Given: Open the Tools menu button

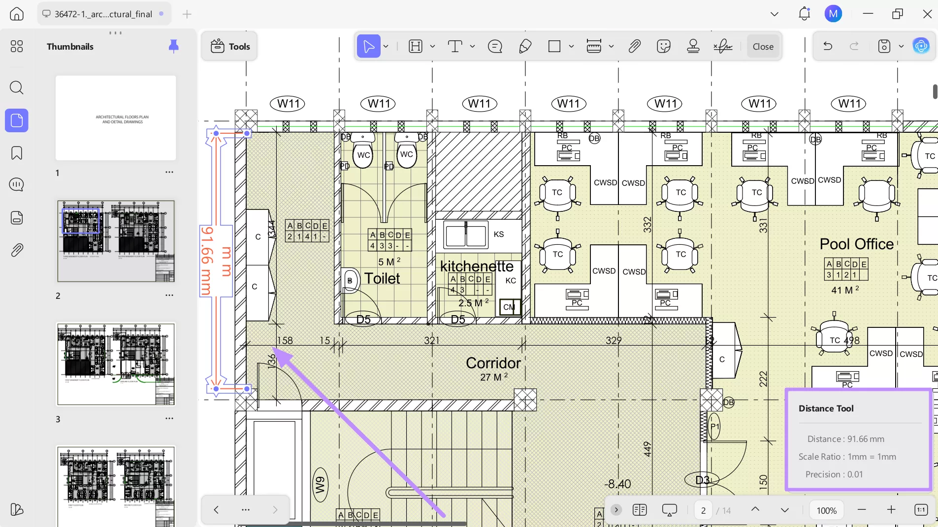Looking at the screenshot, I should [x=230, y=46].
